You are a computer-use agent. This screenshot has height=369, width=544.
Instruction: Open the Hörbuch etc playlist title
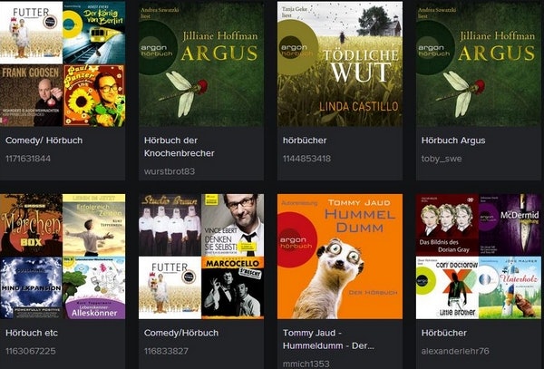tap(32, 333)
